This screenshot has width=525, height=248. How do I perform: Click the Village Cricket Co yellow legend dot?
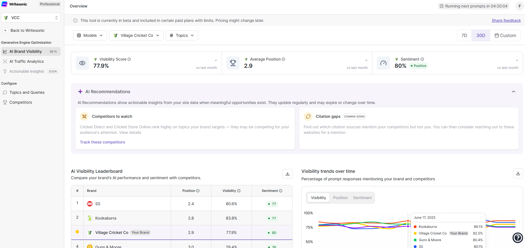(x=415, y=233)
